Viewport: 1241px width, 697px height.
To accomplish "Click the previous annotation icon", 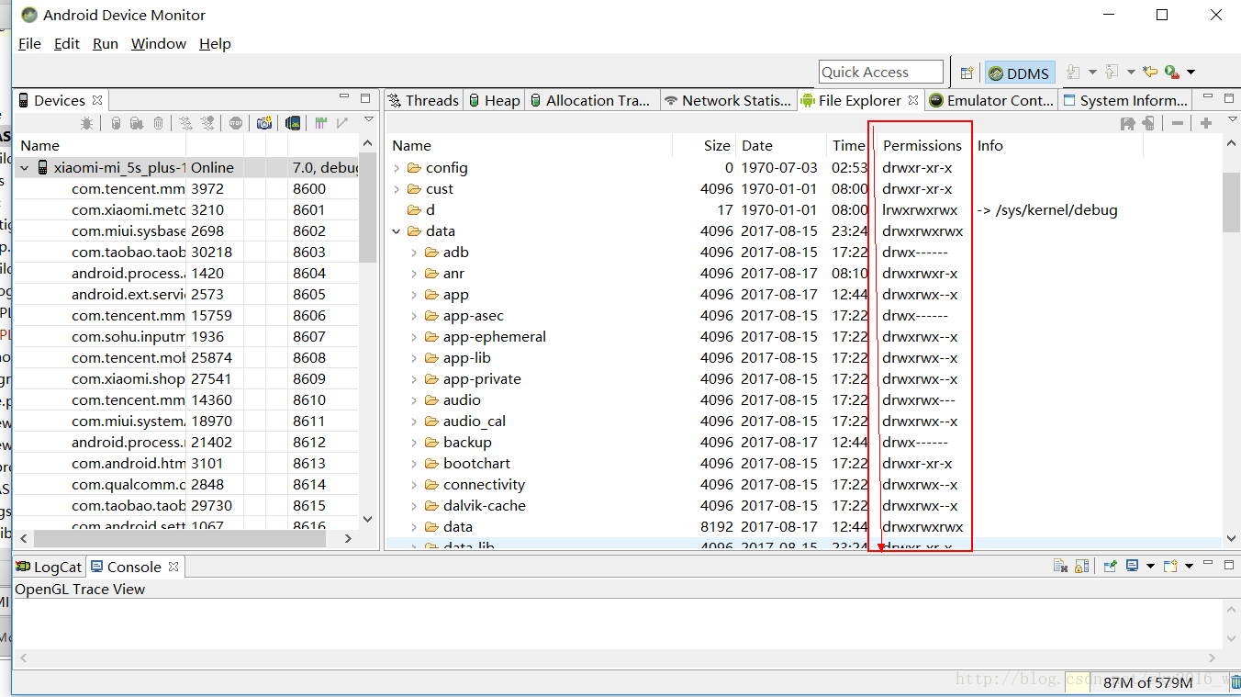I will pos(1111,72).
